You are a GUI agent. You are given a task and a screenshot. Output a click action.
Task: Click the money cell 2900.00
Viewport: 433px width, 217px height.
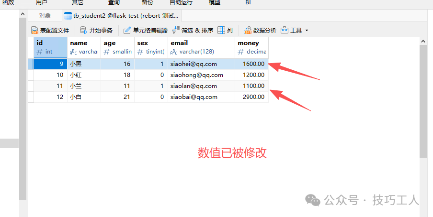coord(251,97)
